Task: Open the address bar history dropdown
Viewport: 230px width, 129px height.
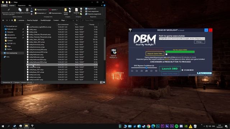Action: tap(73, 20)
